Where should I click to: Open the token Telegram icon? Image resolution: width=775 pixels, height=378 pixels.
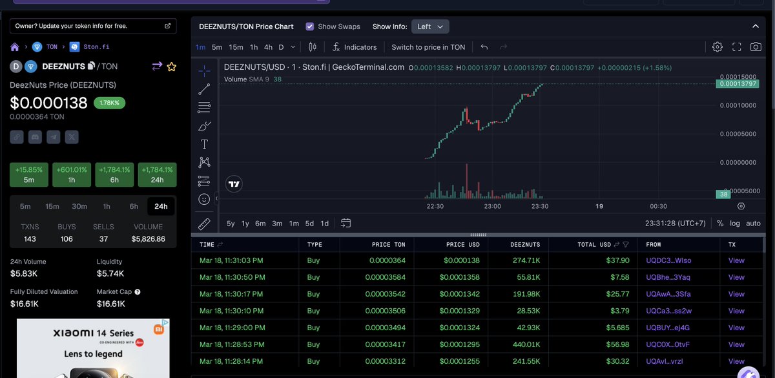(x=54, y=137)
